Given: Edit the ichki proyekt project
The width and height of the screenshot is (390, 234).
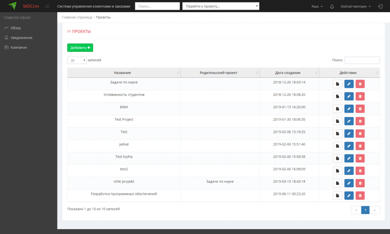Looking at the screenshot, I should pyautogui.click(x=349, y=183).
